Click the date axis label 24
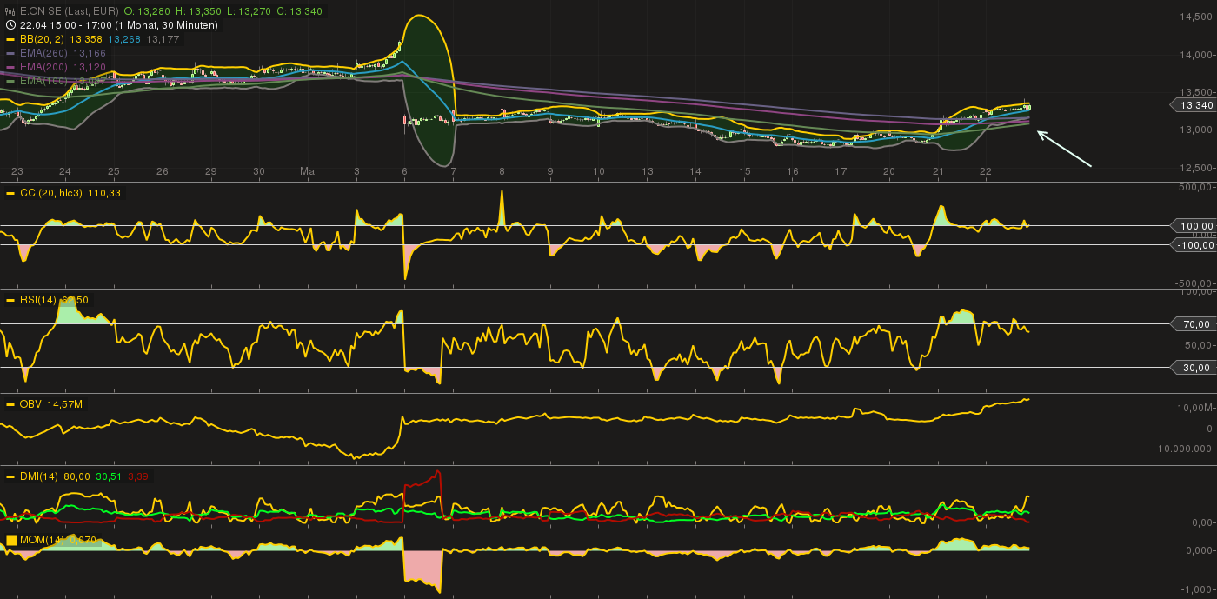 (x=65, y=172)
